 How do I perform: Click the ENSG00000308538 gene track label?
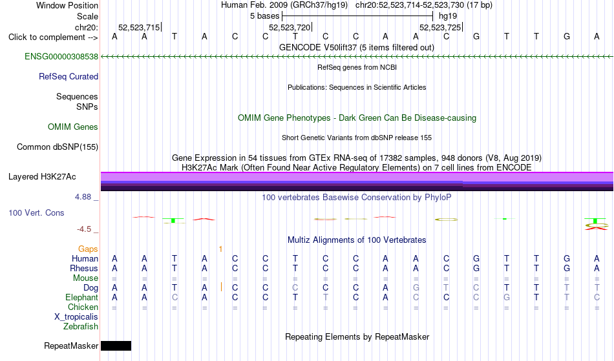[61, 56]
